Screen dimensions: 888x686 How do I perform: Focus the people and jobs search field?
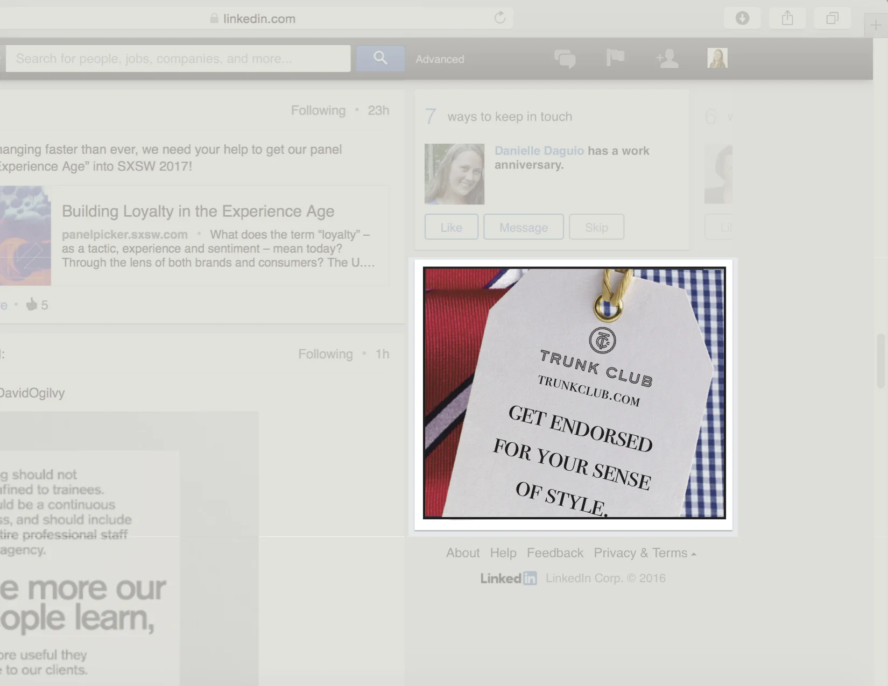click(x=178, y=58)
